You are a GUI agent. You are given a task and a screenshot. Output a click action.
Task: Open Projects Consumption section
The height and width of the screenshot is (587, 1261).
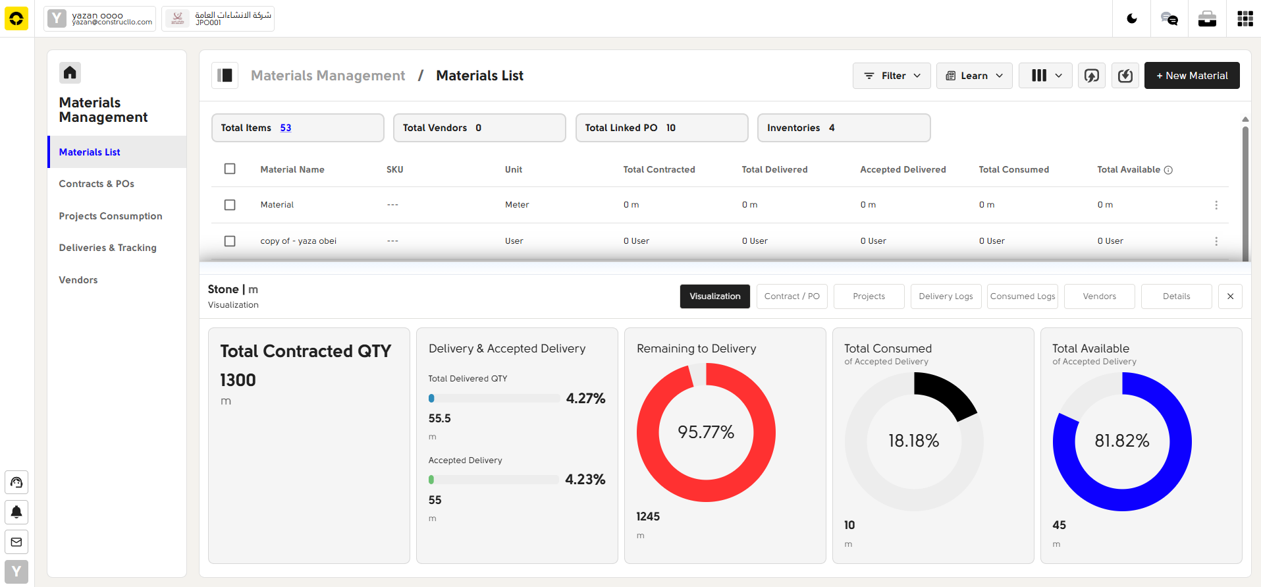[x=111, y=216]
